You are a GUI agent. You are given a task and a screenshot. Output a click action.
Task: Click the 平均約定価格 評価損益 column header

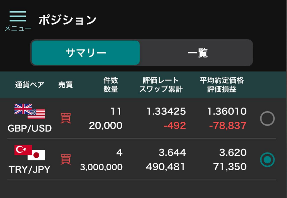[222, 85]
